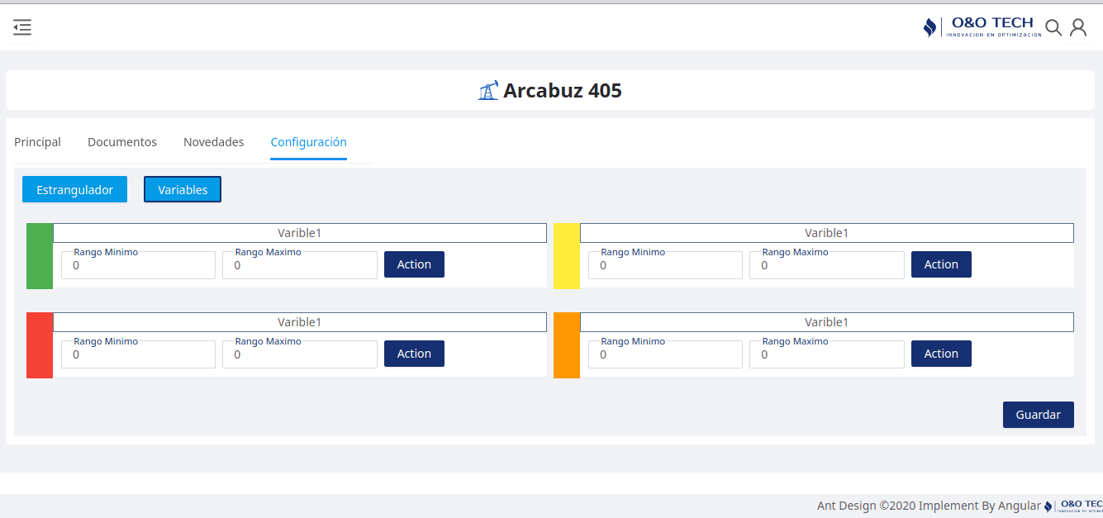Viewport: 1103px width, 518px height.
Task: Click the O&O TECH header logo
Action: 982,27
